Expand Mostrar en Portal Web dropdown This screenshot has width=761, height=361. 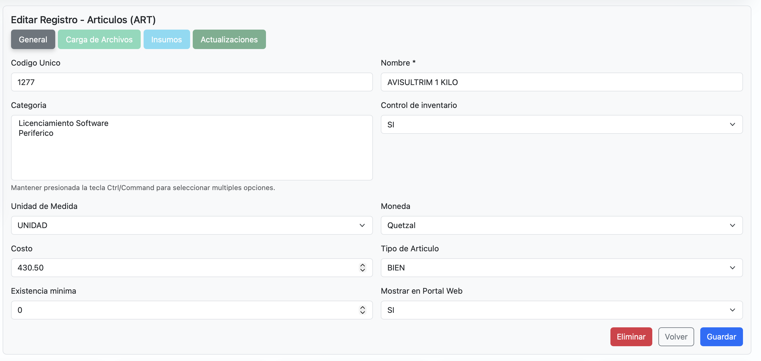point(561,310)
